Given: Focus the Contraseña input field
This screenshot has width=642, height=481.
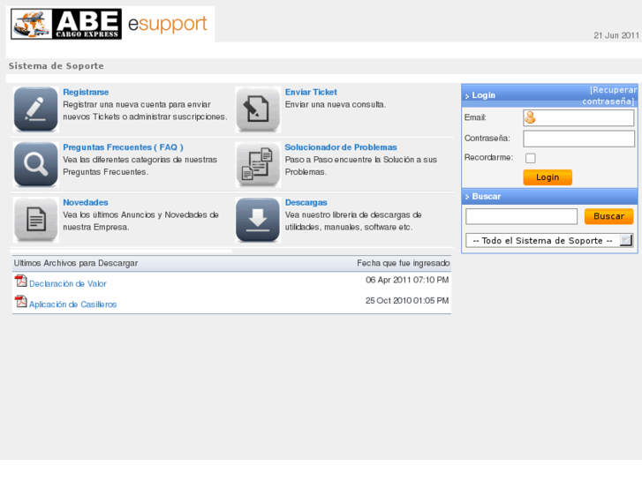Looking at the screenshot, I should pos(578,139).
